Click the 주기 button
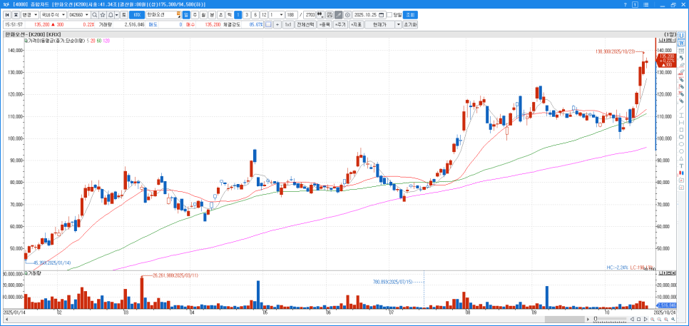 pos(340,24)
